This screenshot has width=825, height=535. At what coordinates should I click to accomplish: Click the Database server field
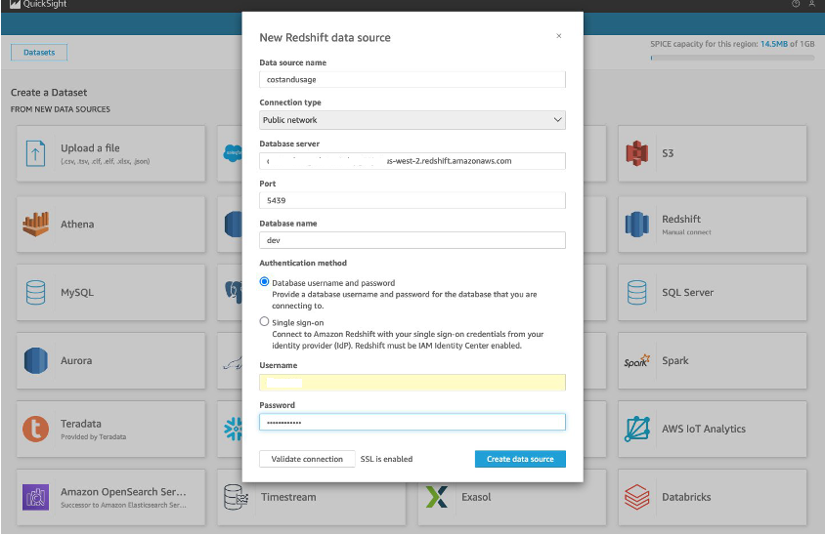(412, 161)
